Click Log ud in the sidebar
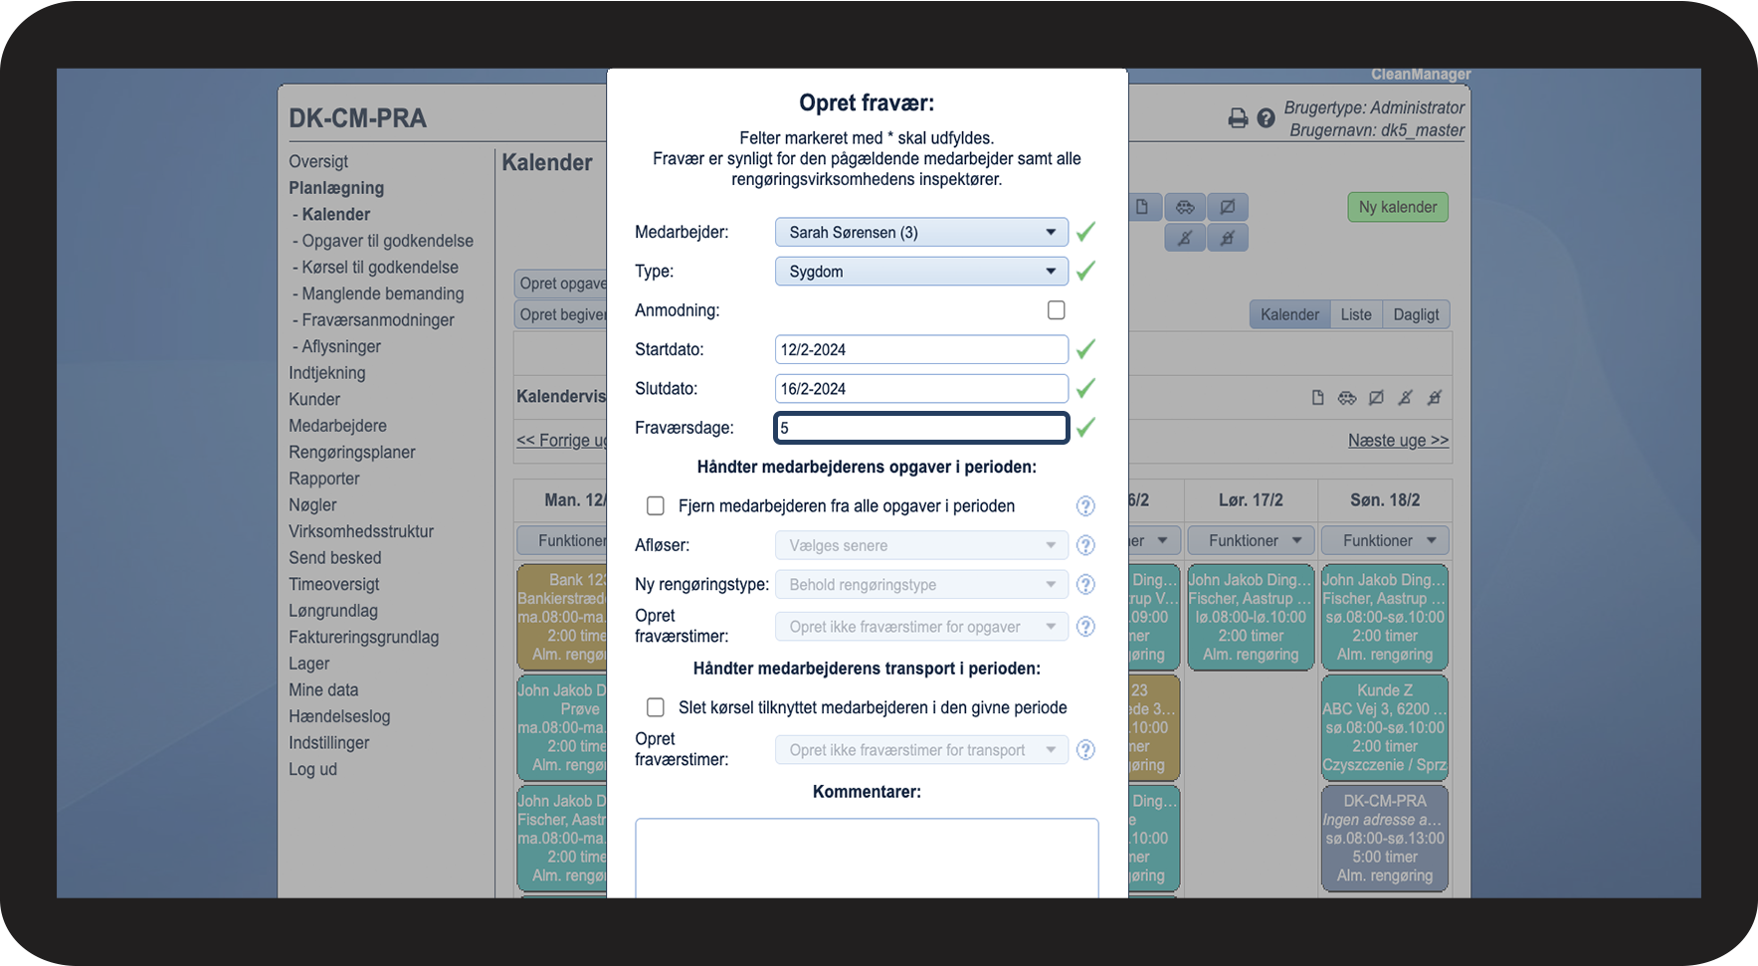This screenshot has height=966, width=1758. (x=312, y=769)
